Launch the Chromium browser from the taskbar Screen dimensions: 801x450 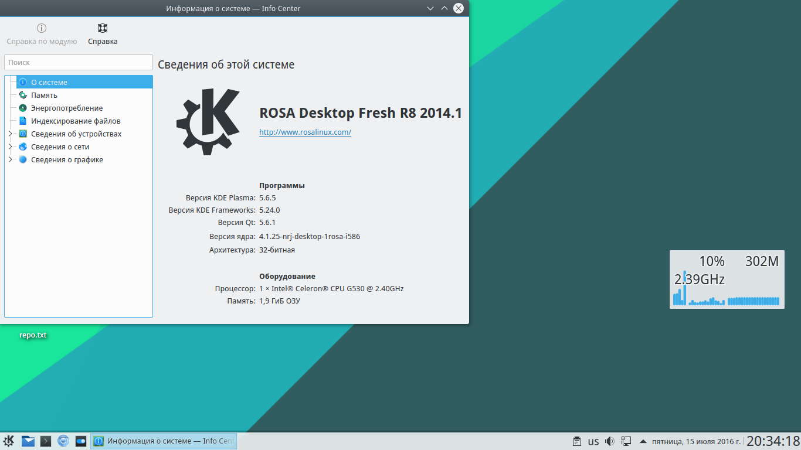point(63,441)
